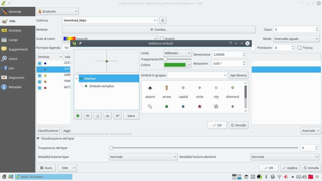Select the airport symbol from the library

150,88
